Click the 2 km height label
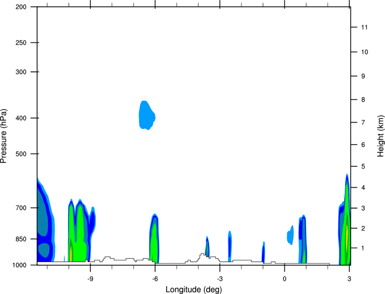The width and height of the screenshot is (385, 294). point(363,228)
